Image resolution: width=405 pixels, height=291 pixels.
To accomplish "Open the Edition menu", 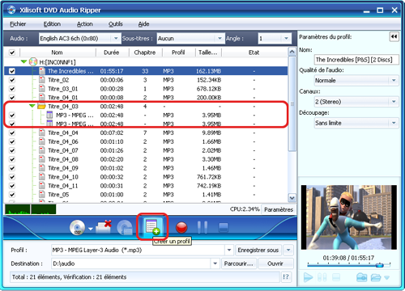I will tap(52, 24).
